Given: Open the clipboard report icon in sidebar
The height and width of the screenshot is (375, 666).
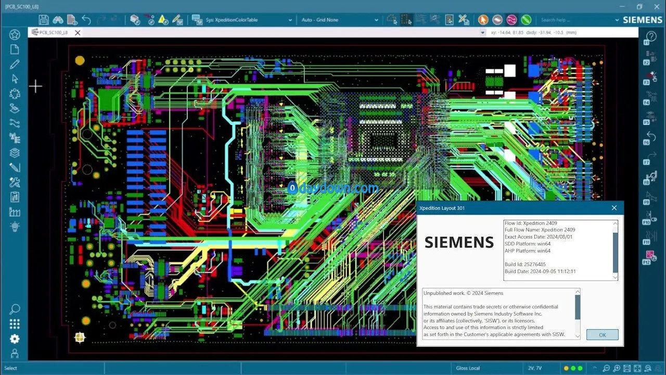Looking at the screenshot, I should click(15, 197).
